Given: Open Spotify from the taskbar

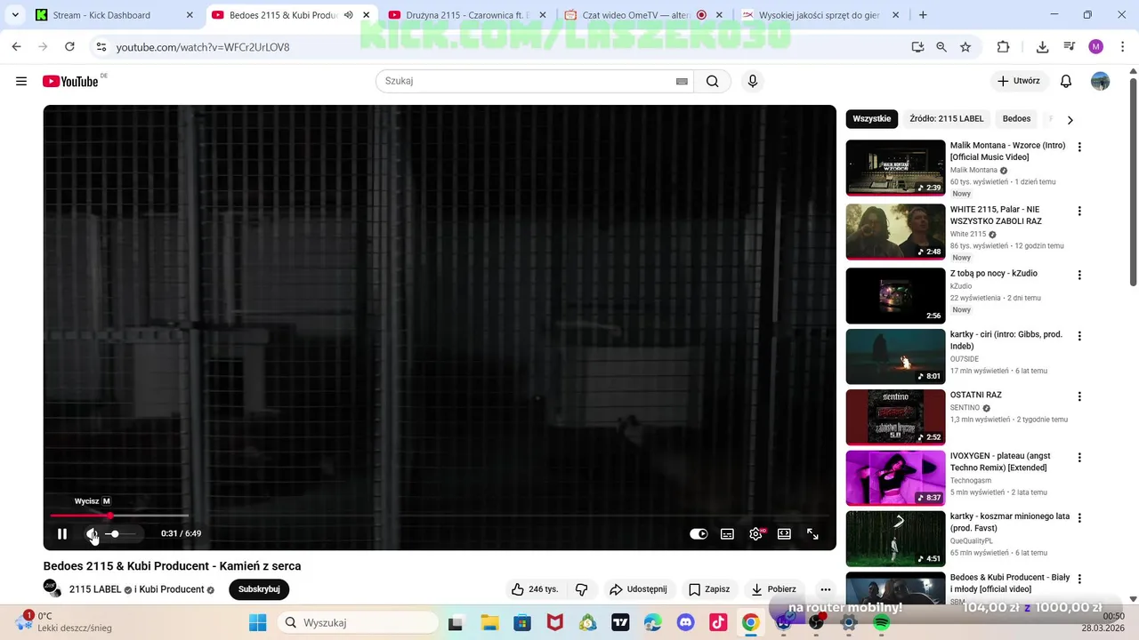Looking at the screenshot, I should (x=882, y=623).
